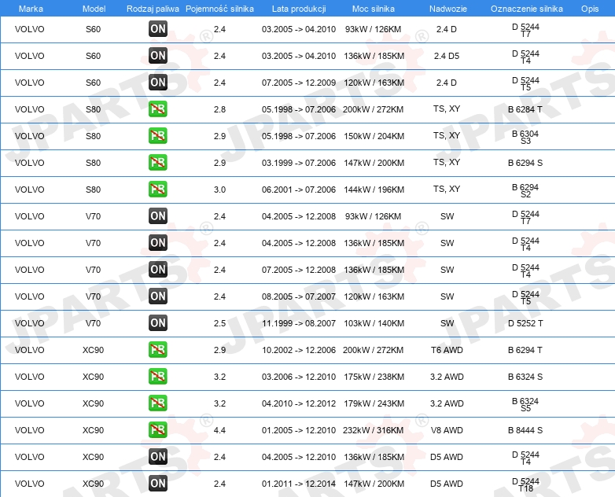Click the power value 103kW / 140KM
Screen dimensions: 615x497
[x=374, y=323]
